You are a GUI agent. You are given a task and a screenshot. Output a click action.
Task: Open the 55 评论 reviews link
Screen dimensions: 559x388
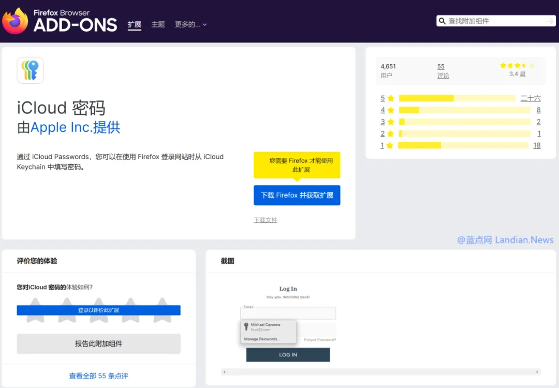(x=443, y=70)
